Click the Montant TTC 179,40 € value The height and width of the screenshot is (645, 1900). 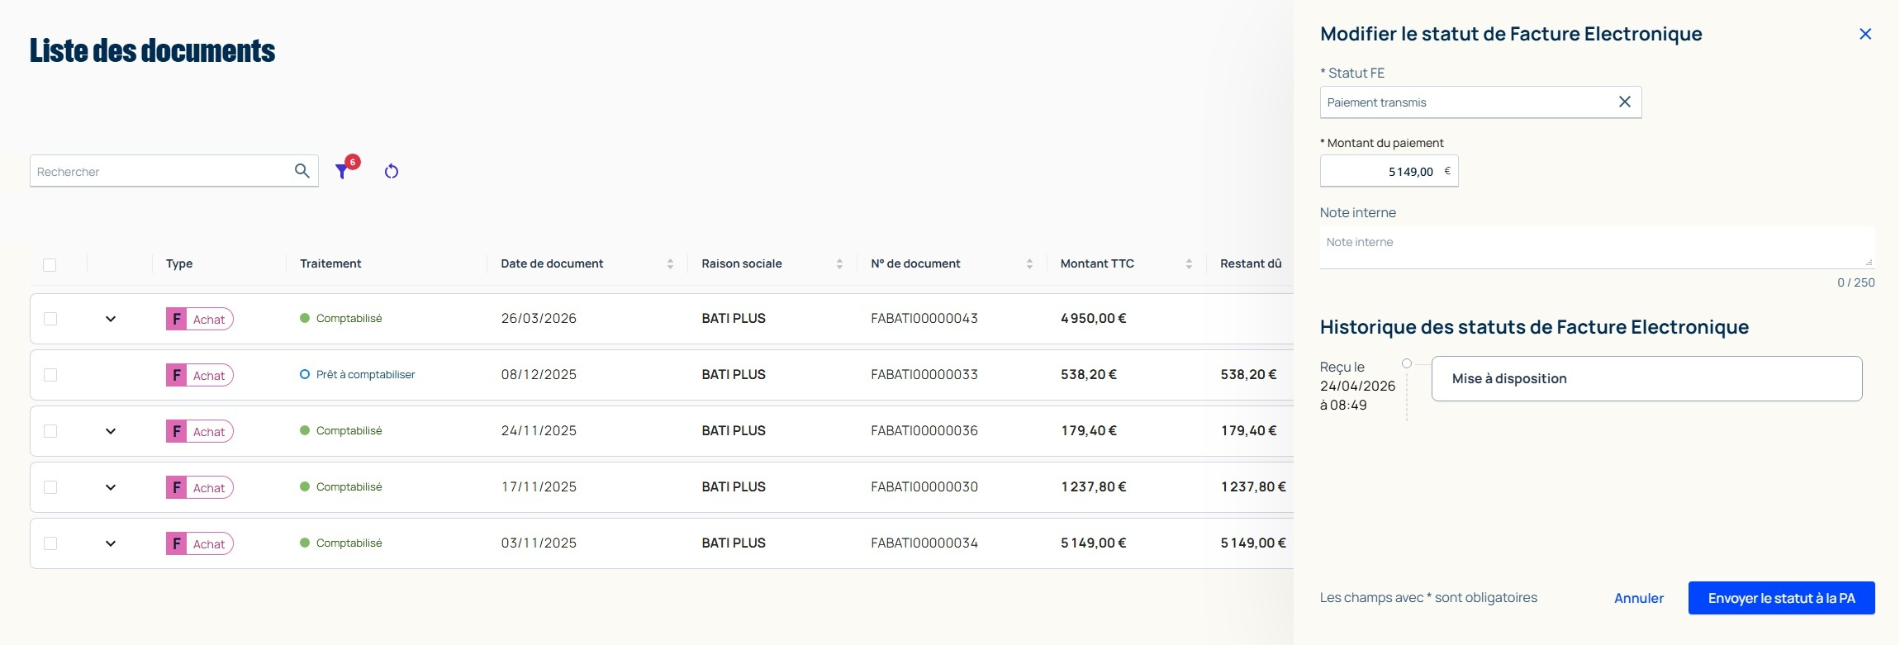tap(1089, 430)
